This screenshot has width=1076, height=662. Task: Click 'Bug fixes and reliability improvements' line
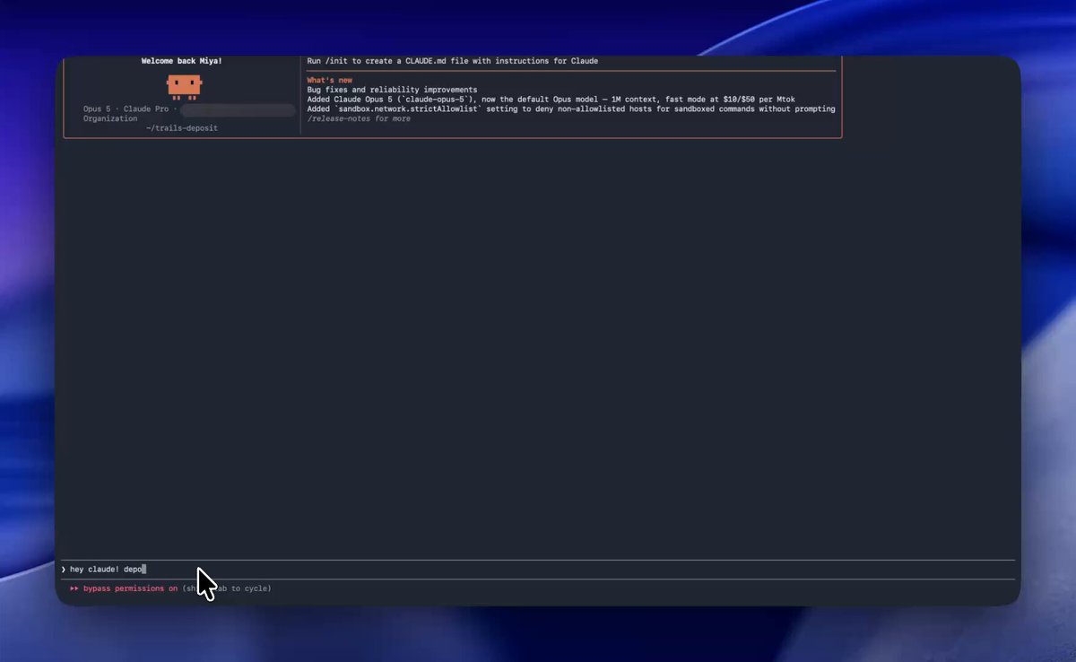[392, 90]
